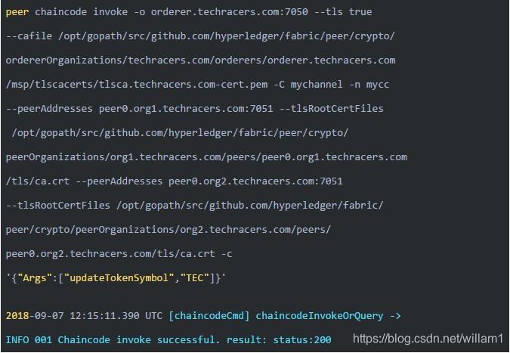Click the '-n mycc' chaincode name

(x=369, y=85)
